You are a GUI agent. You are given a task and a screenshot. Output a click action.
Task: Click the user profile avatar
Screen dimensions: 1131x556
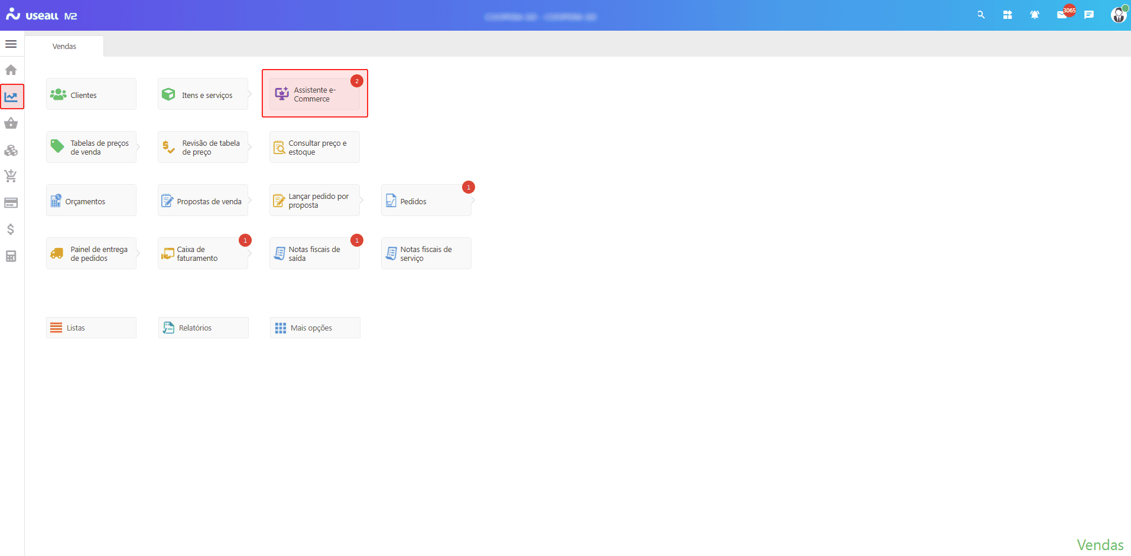coord(1118,15)
